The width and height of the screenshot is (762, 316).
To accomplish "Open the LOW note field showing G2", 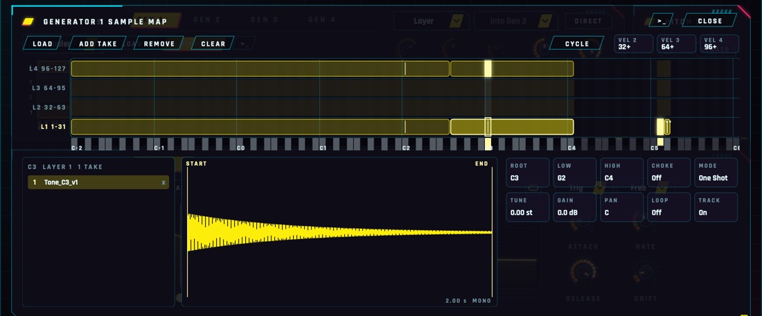I will (575, 173).
